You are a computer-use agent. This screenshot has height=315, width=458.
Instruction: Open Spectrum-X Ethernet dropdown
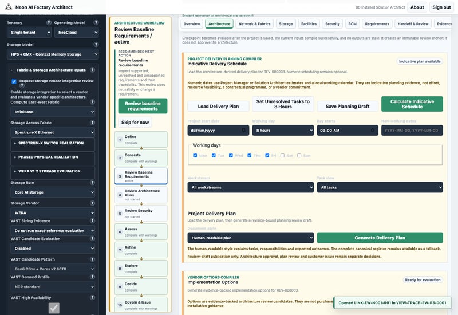pyautogui.click(x=53, y=132)
